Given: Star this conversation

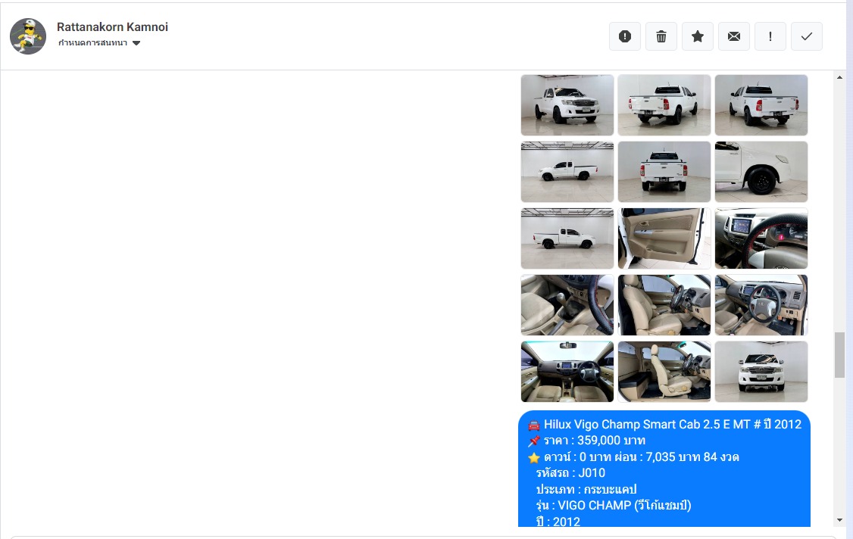Looking at the screenshot, I should pyautogui.click(x=698, y=36).
